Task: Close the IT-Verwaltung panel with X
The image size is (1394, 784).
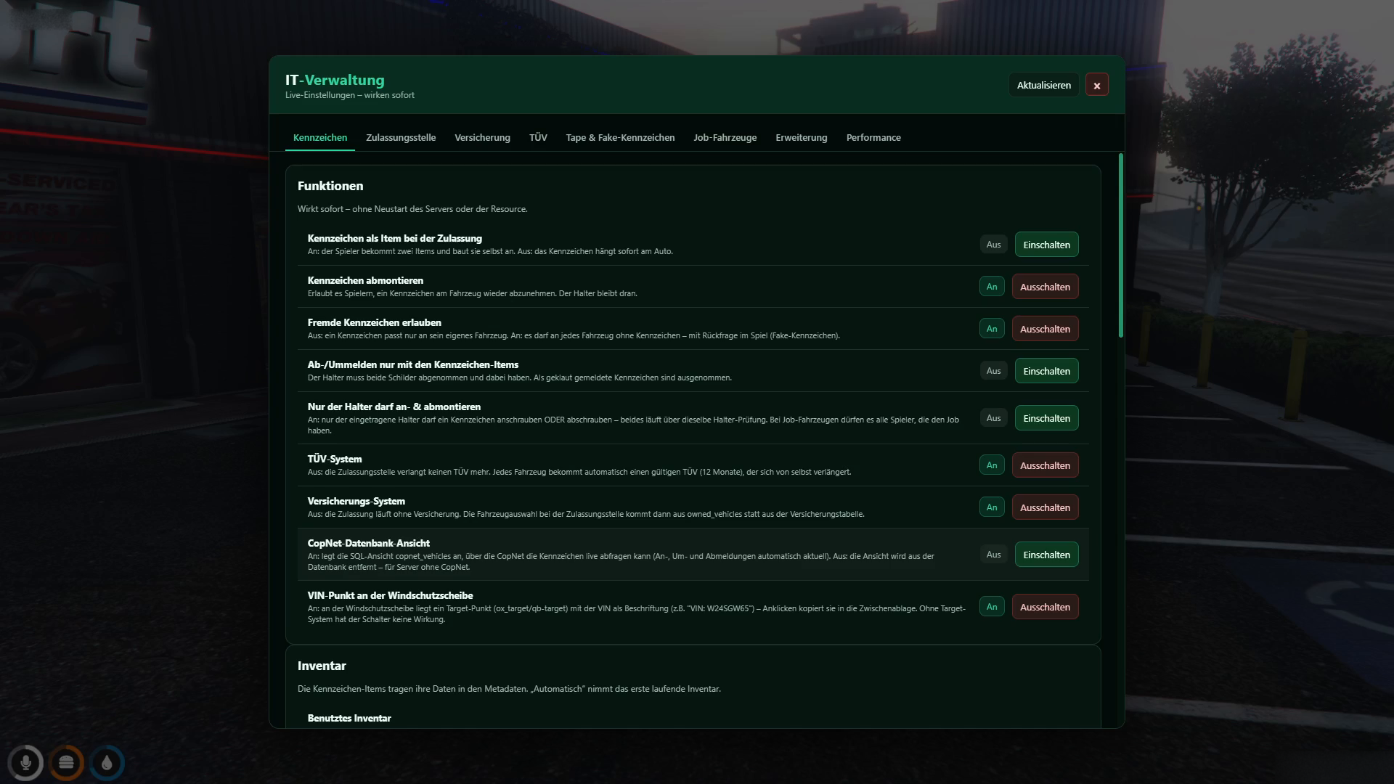Action: [x=1096, y=85]
